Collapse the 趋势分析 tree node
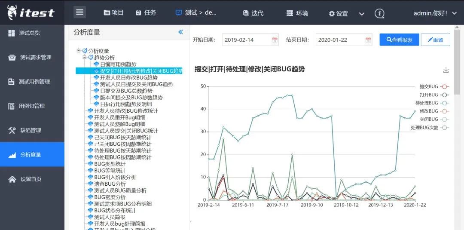 [84, 57]
